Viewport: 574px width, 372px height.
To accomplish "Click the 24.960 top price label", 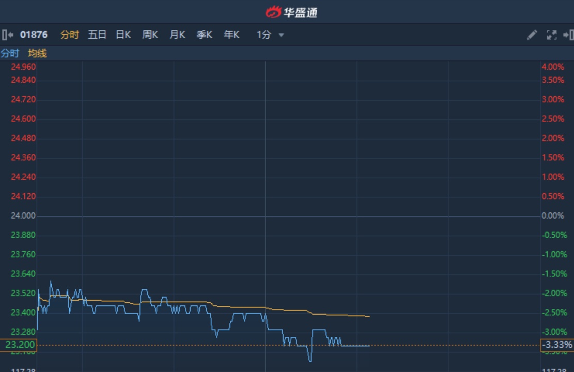I will 23,67.
